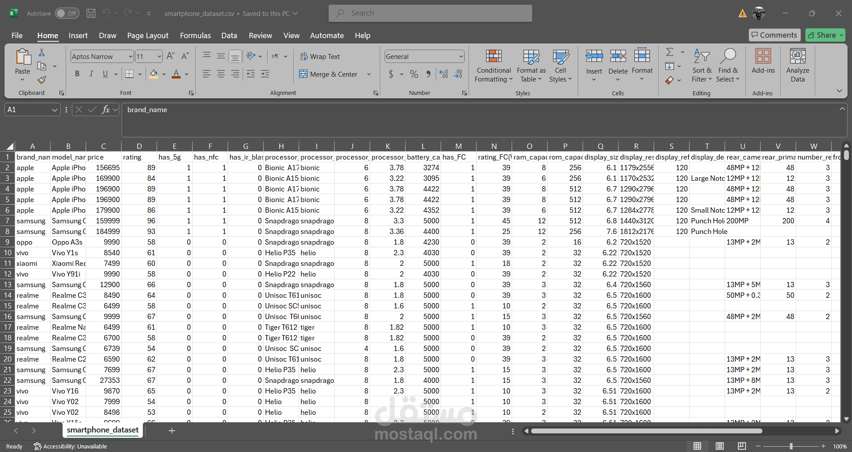Viewport: 852px width, 452px height.
Task: Click the AutoSum sigma icon
Action: click(x=670, y=52)
